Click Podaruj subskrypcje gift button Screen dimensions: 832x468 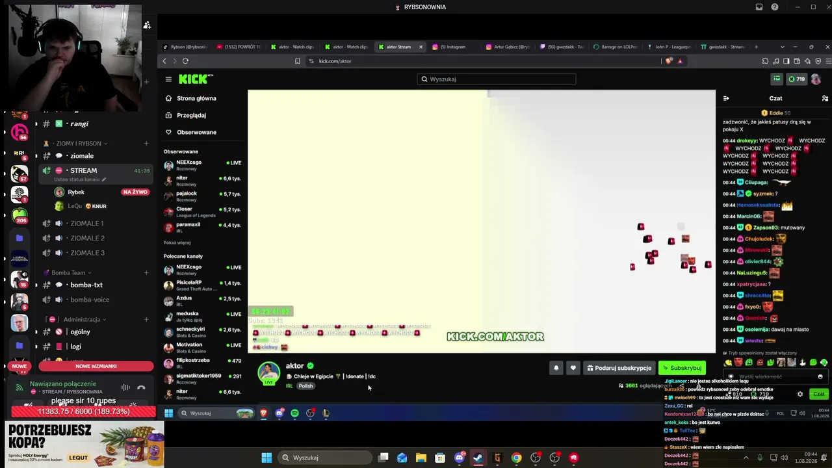coord(619,368)
